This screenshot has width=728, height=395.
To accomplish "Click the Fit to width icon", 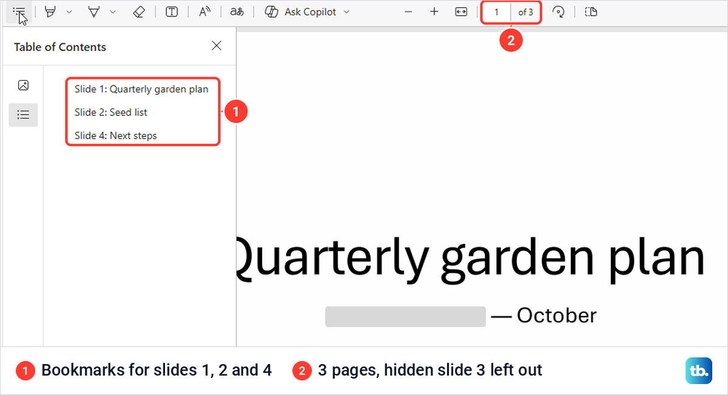I will pos(461,12).
